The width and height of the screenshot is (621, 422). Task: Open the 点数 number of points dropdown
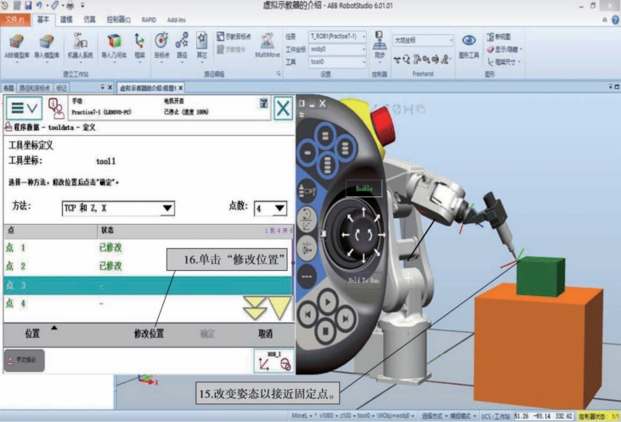(x=270, y=208)
